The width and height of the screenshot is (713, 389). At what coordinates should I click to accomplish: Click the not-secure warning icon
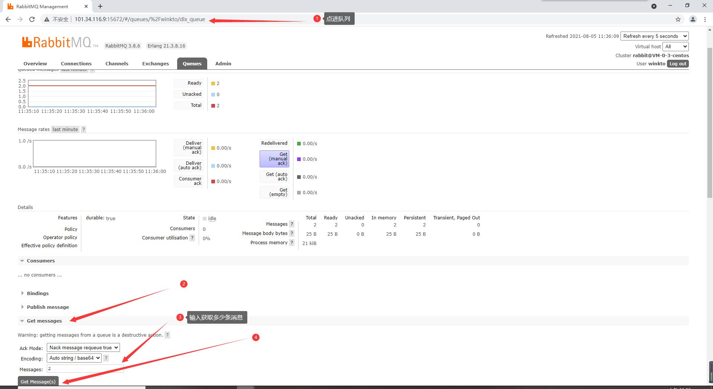point(47,19)
